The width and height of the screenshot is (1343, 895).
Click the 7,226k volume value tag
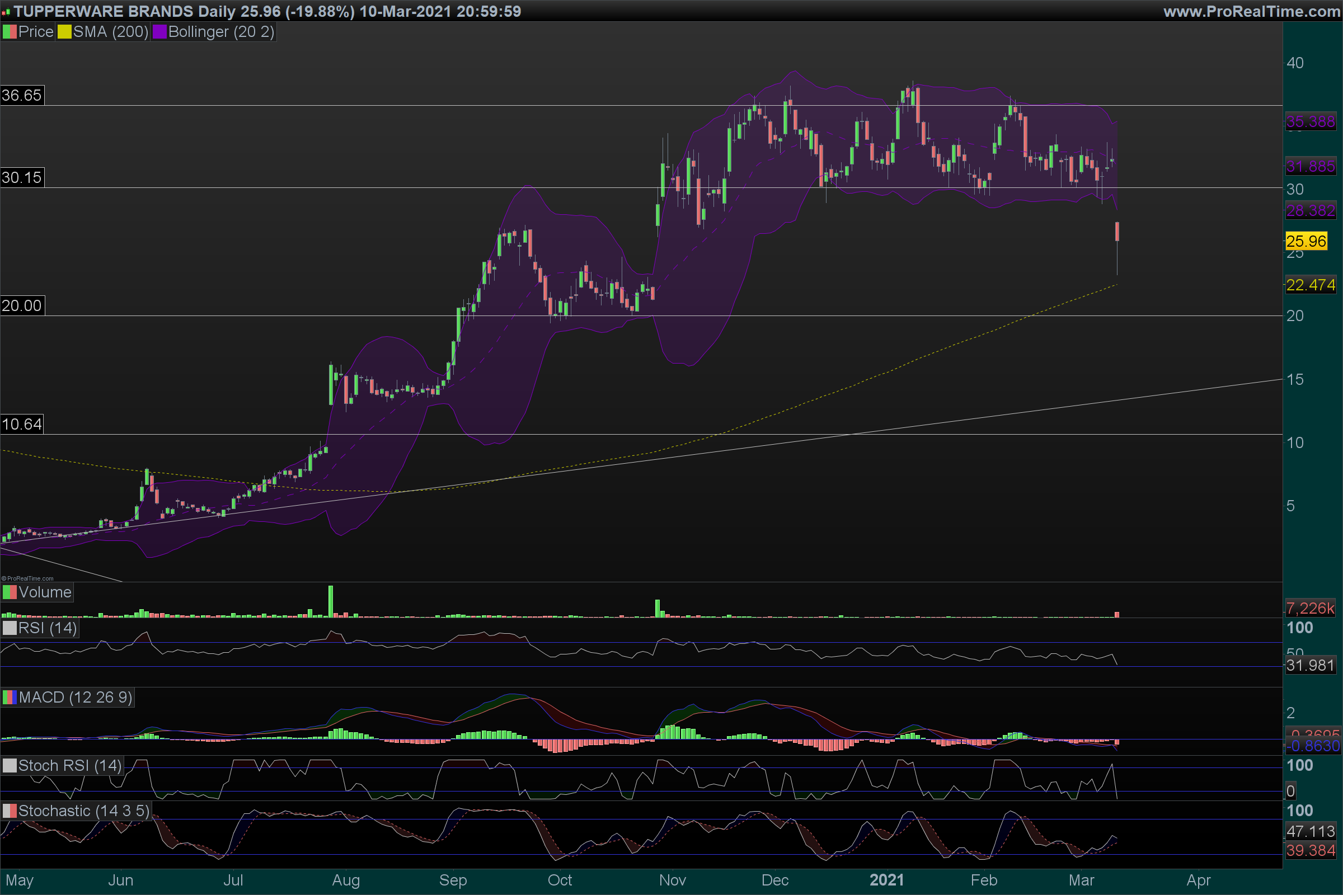[x=1310, y=609]
